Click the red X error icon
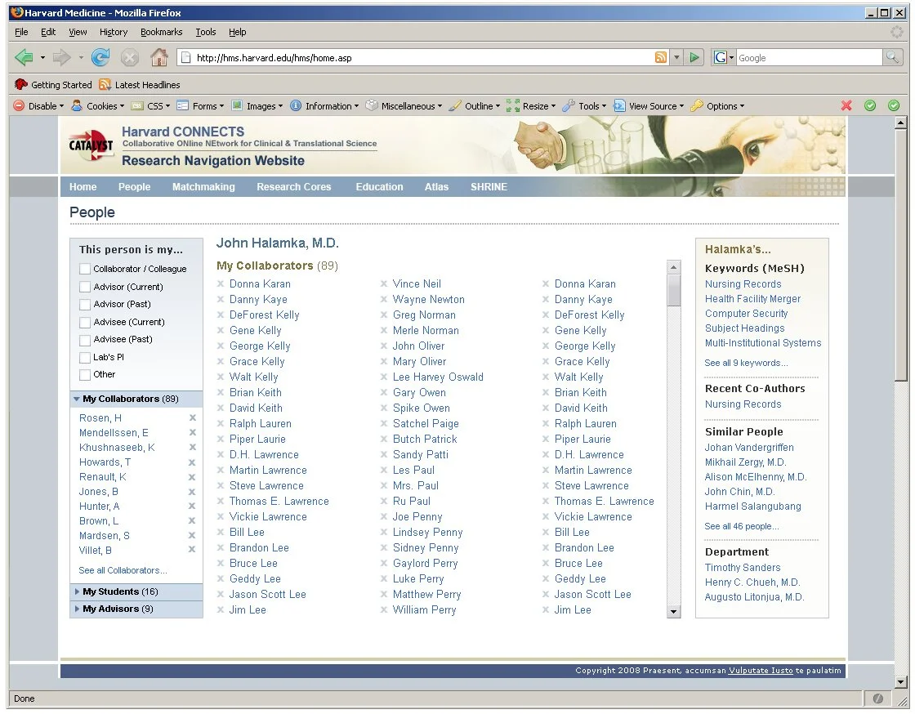 [x=846, y=105]
